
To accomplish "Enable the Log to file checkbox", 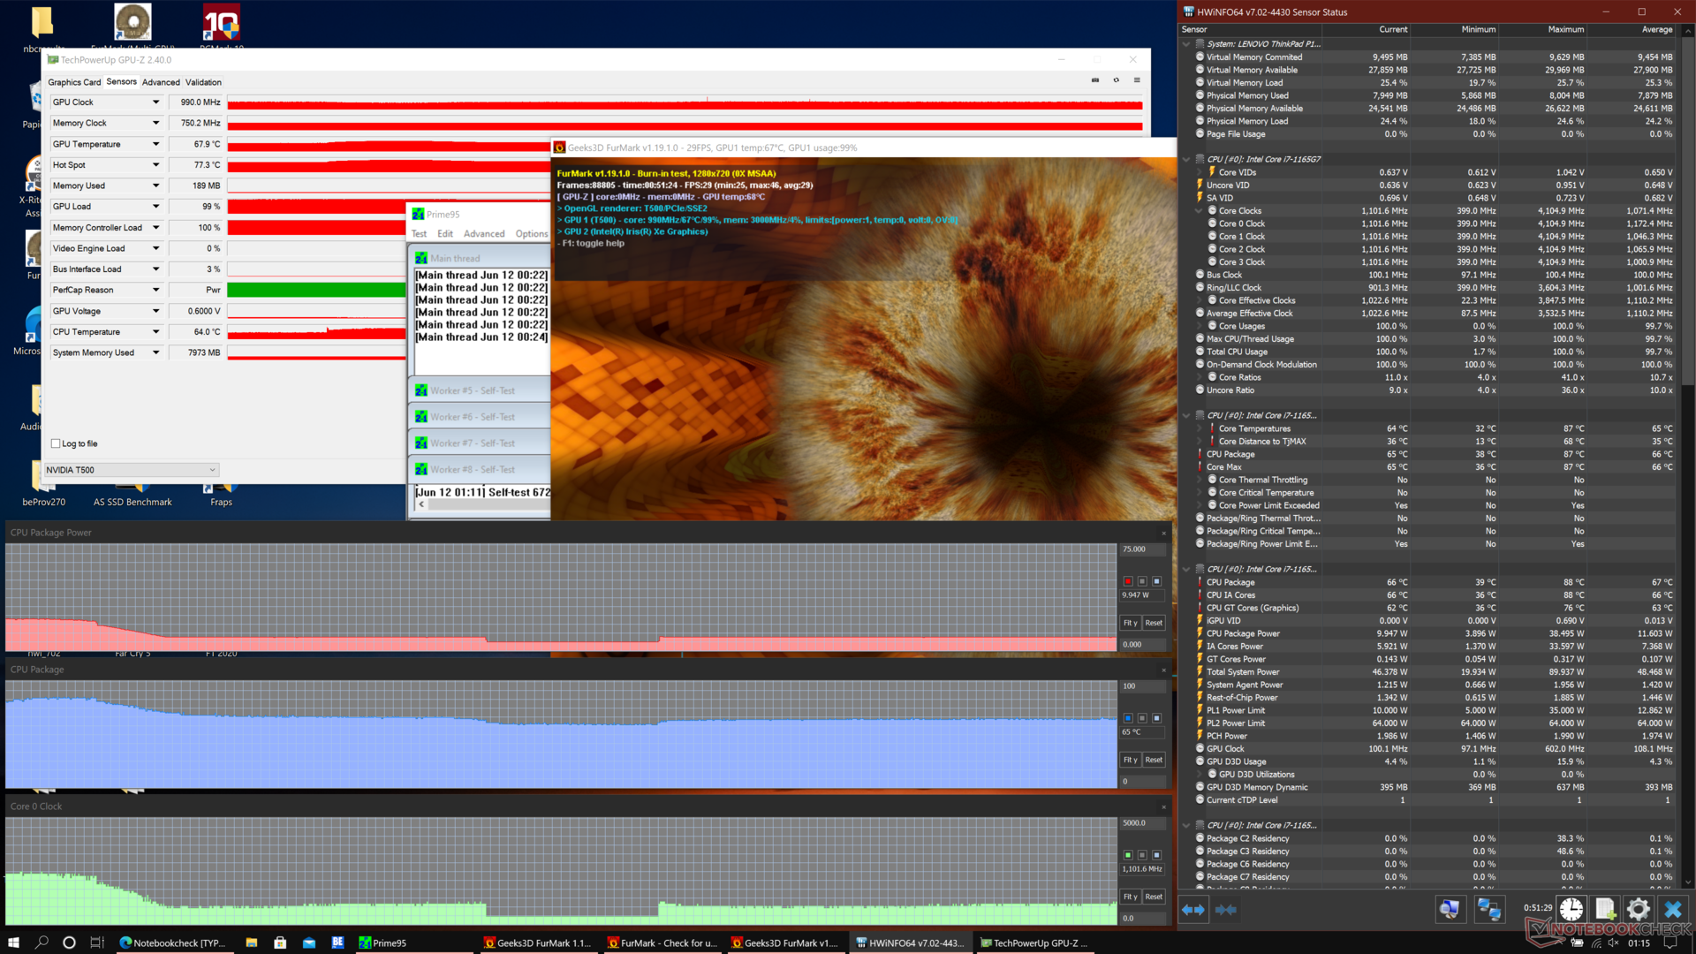I will click(x=57, y=443).
